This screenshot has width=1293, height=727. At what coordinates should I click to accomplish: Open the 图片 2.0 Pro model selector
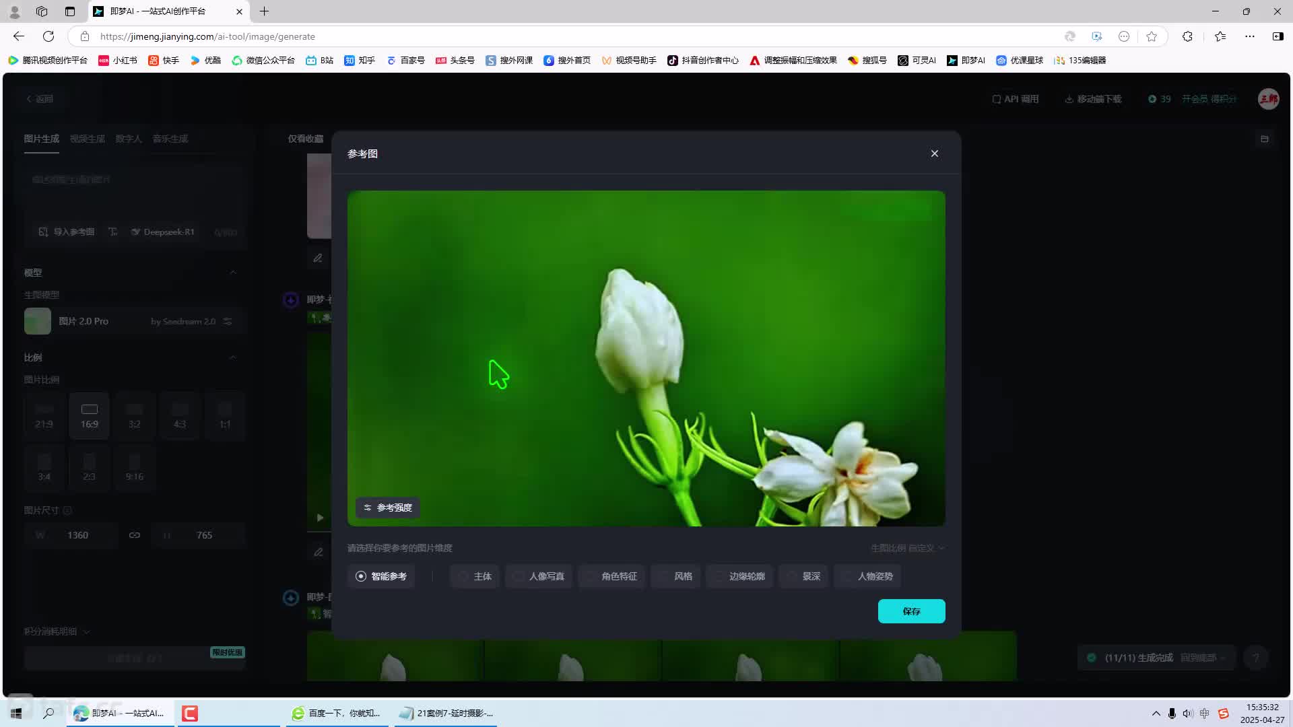pyautogui.click(x=135, y=321)
